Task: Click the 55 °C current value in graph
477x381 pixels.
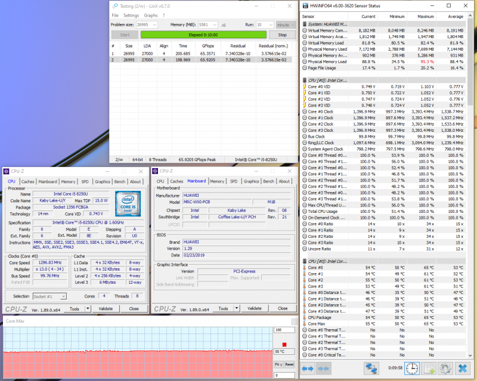Action: tap(284, 351)
